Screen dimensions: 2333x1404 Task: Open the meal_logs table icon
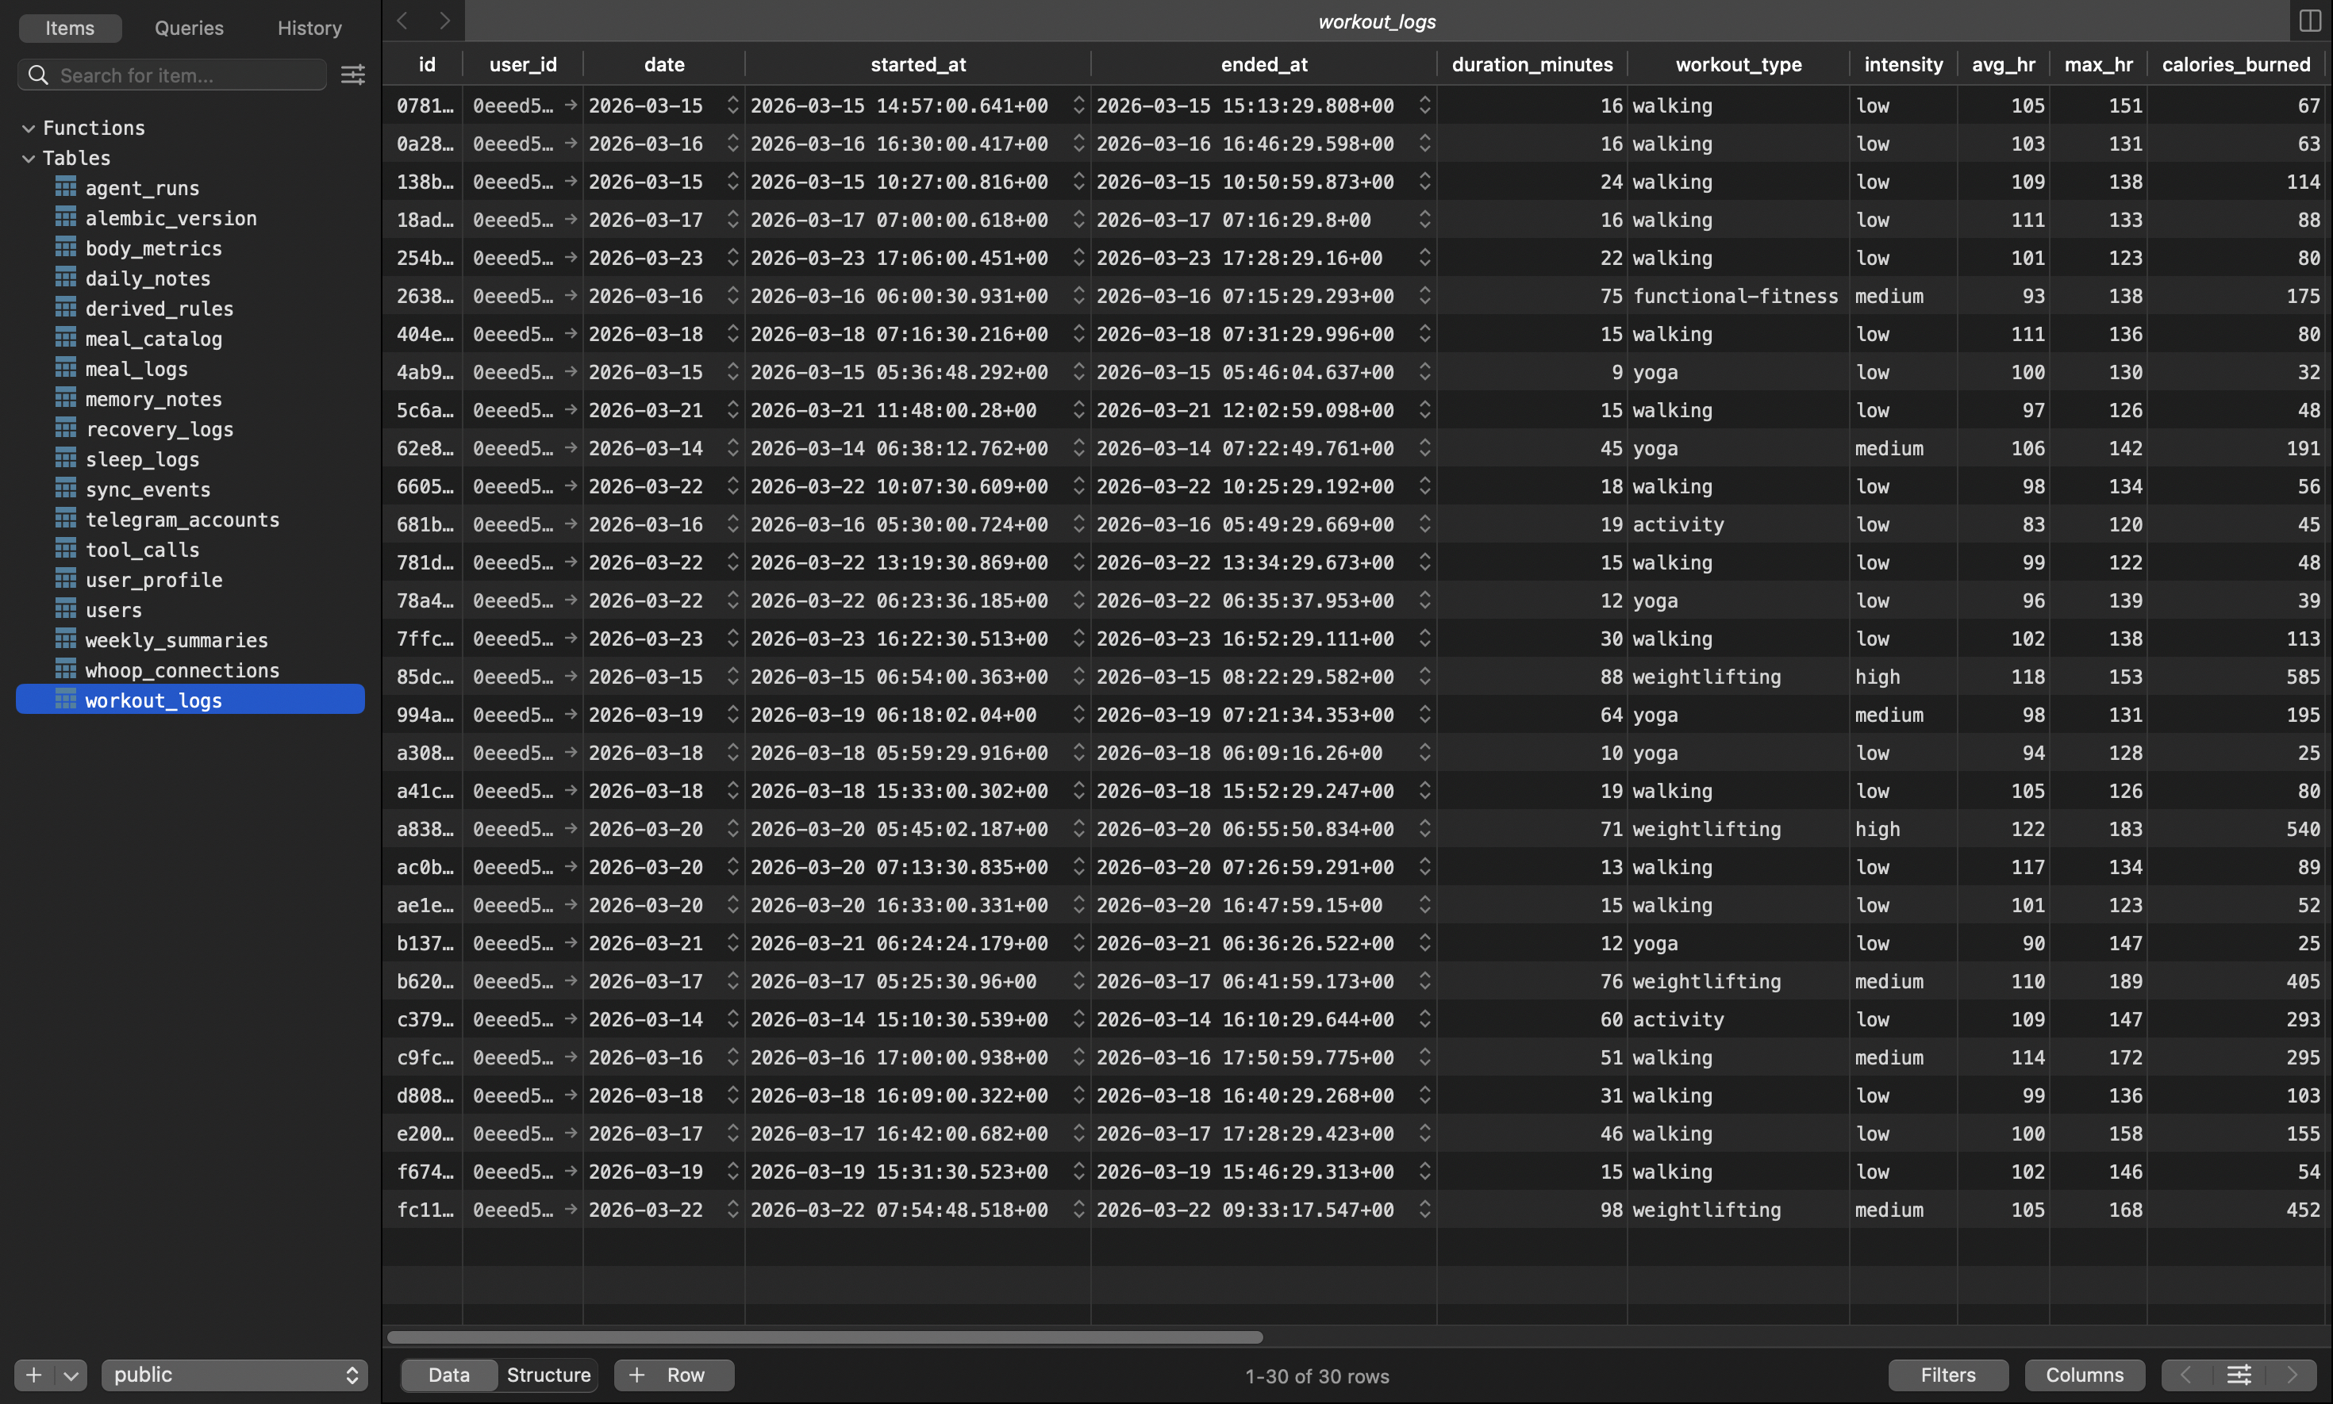(x=65, y=369)
